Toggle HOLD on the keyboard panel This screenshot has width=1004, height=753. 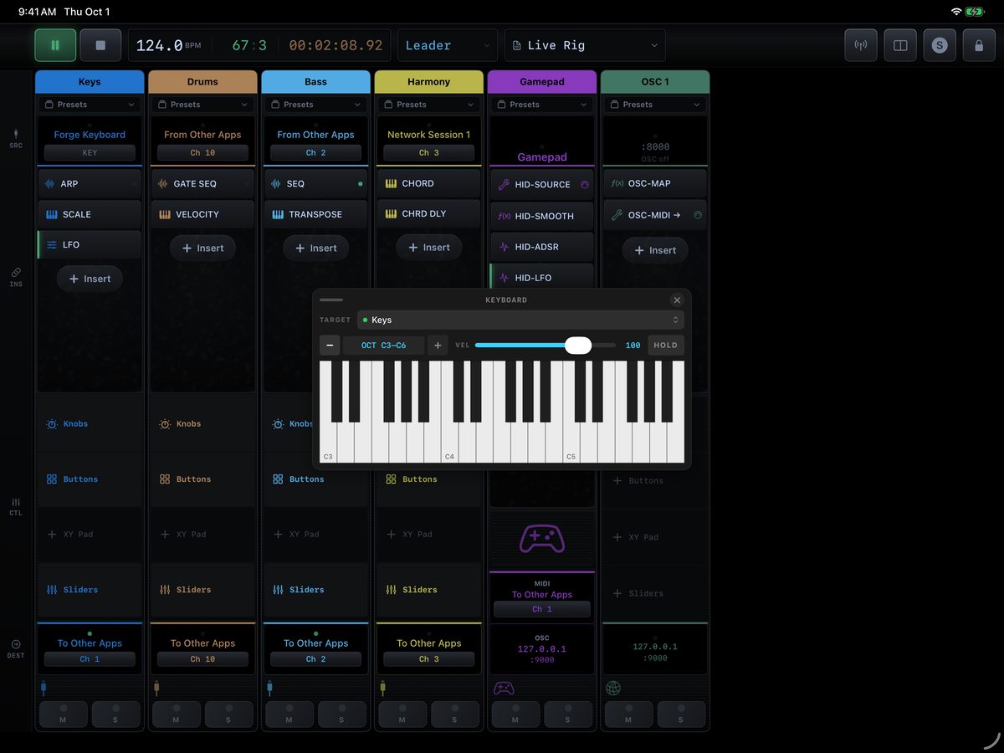[x=666, y=345]
